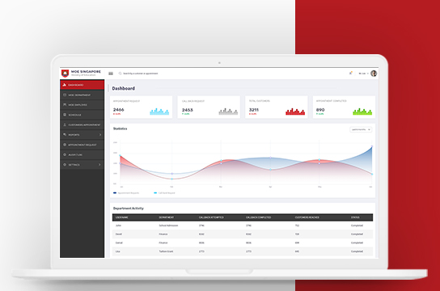Click the MOE Employee sidebar icon
The image size is (440, 291).
coord(65,104)
